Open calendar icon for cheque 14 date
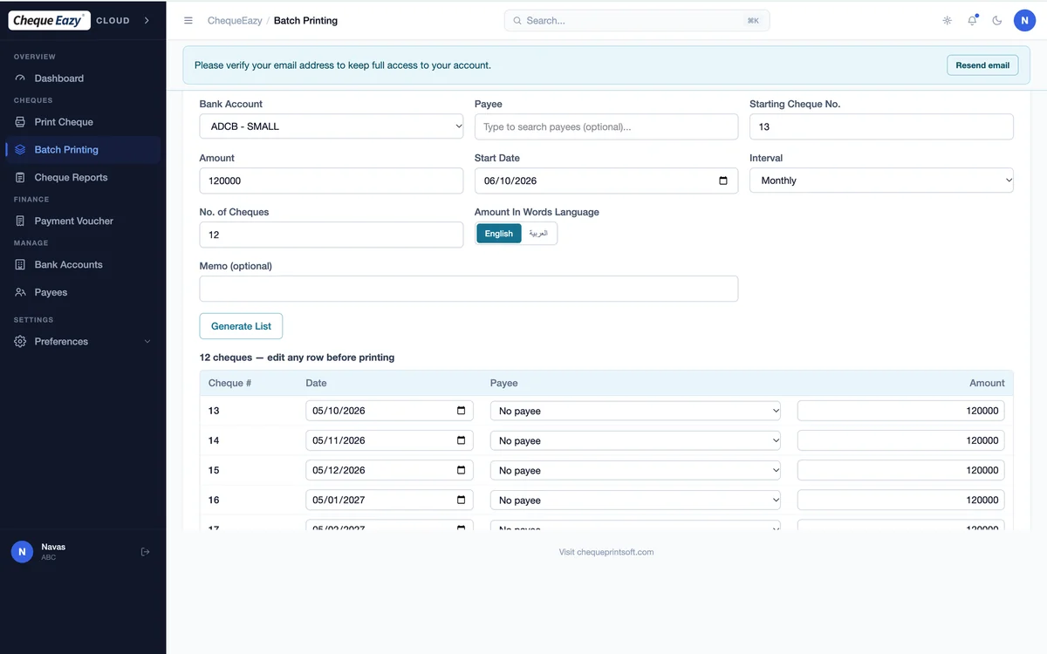Viewport: 1047px width, 654px height. coord(462,440)
